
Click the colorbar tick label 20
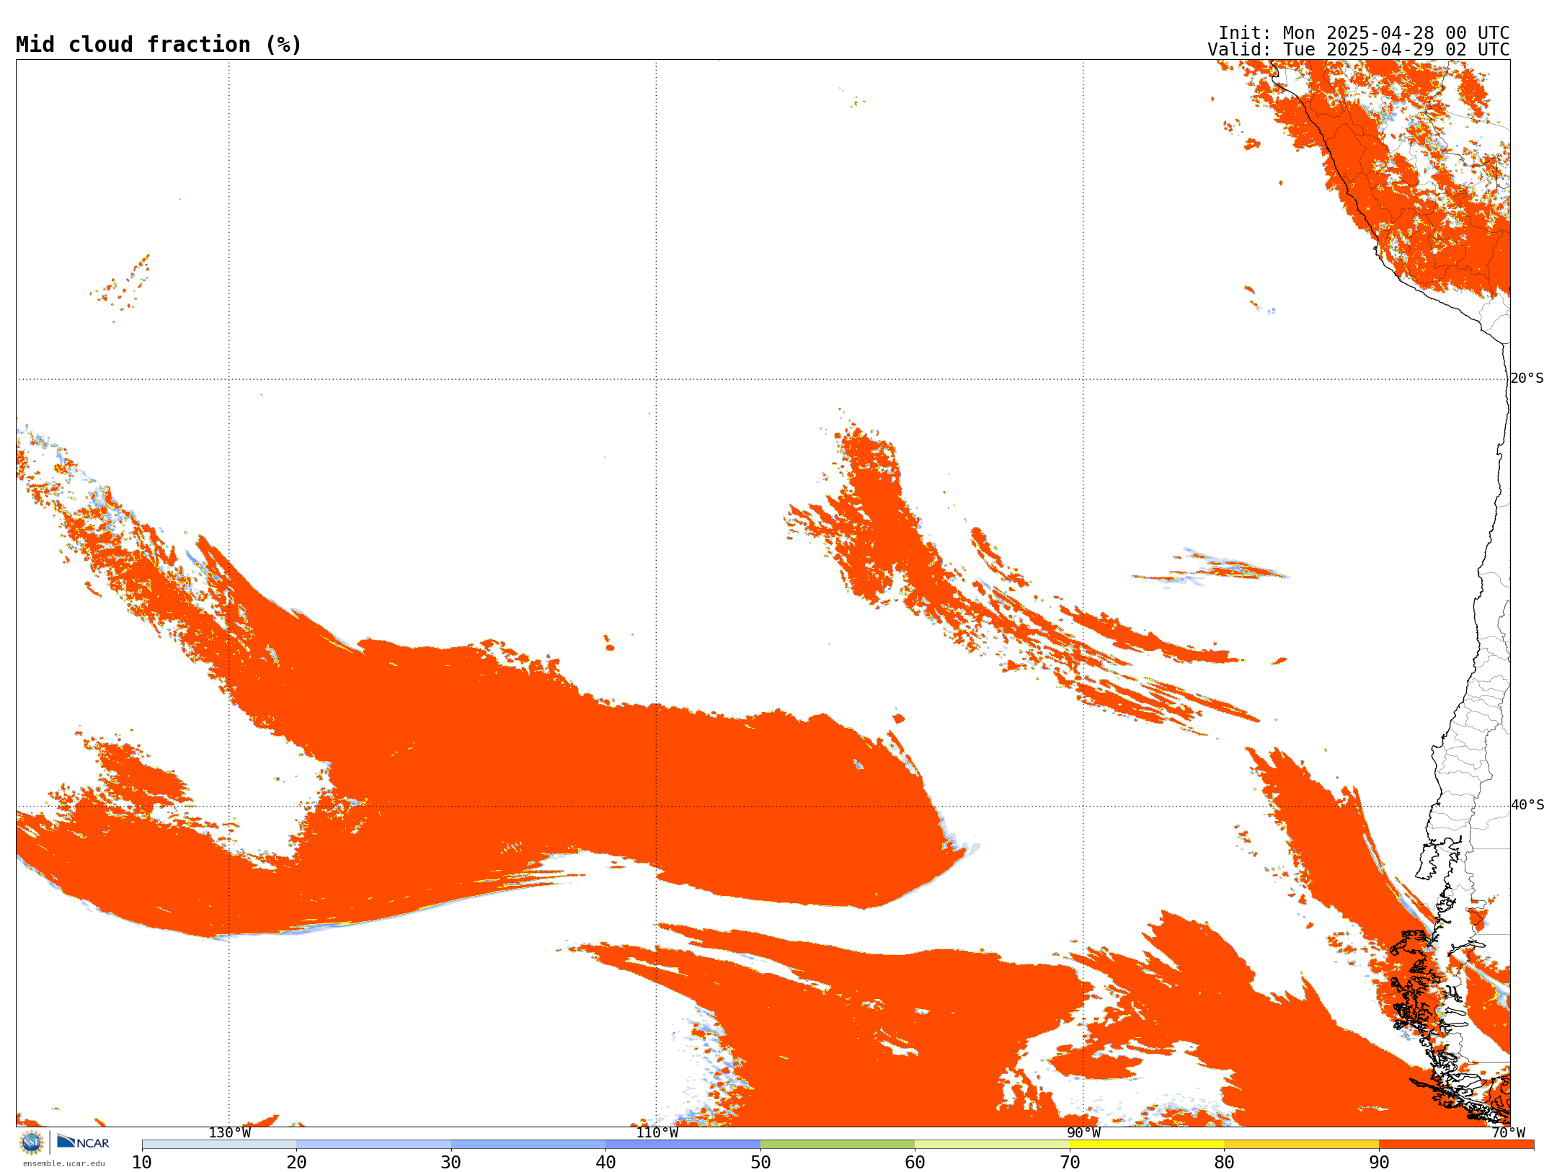pos(296,1163)
